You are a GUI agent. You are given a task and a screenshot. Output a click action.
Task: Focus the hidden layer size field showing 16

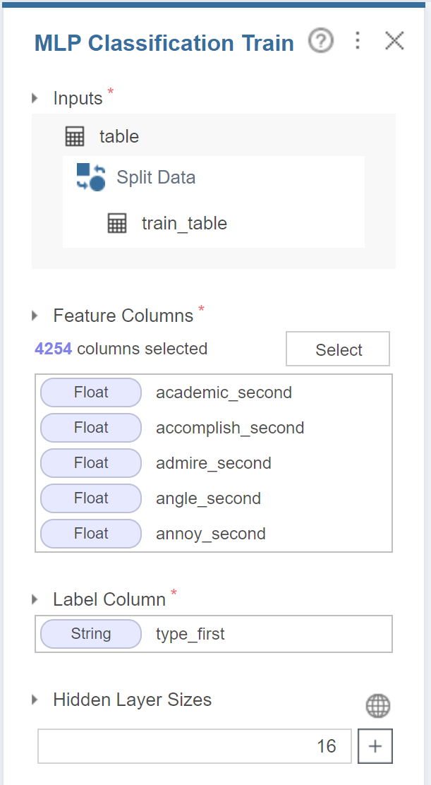[194, 747]
